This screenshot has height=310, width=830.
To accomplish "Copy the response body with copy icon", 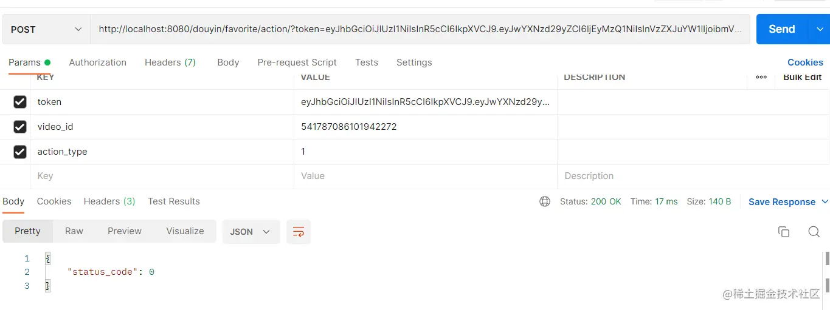I will (784, 232).
